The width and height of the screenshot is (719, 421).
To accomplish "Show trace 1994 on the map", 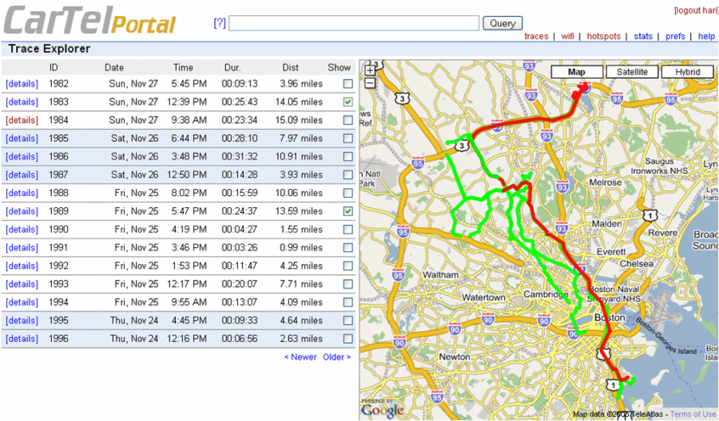I will coord(348,302).
